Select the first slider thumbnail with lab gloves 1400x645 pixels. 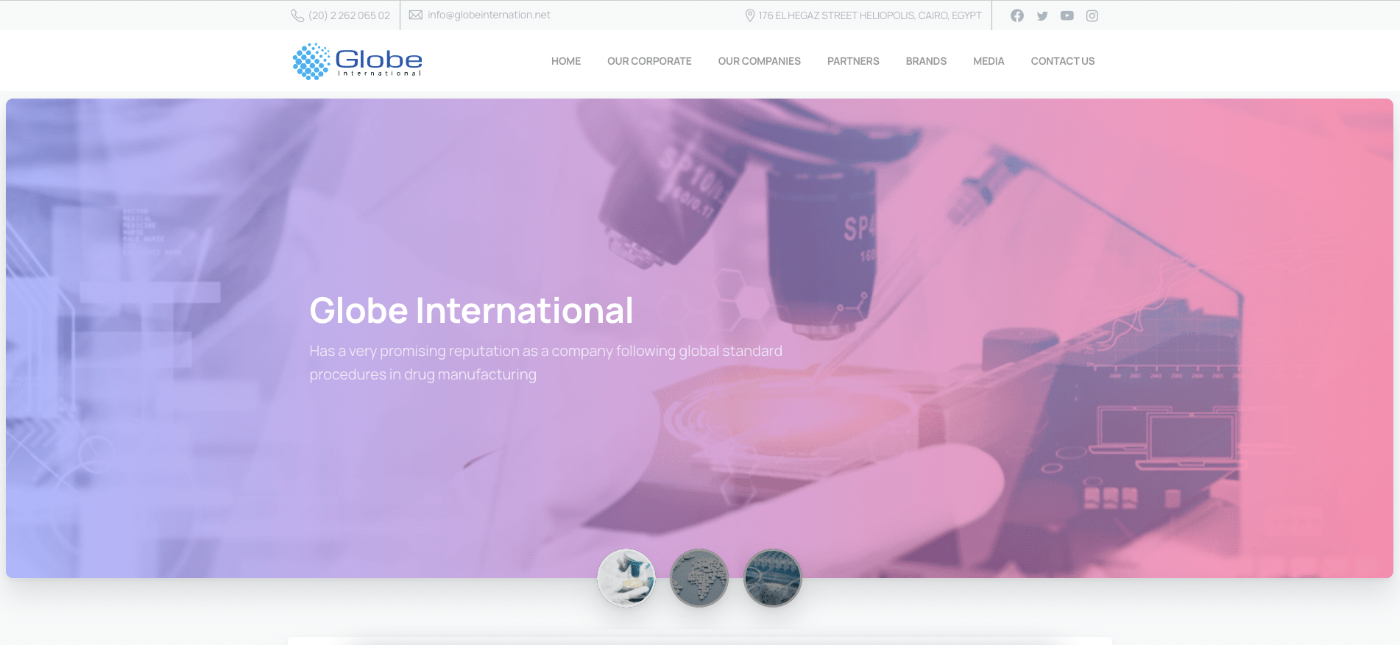626,578
